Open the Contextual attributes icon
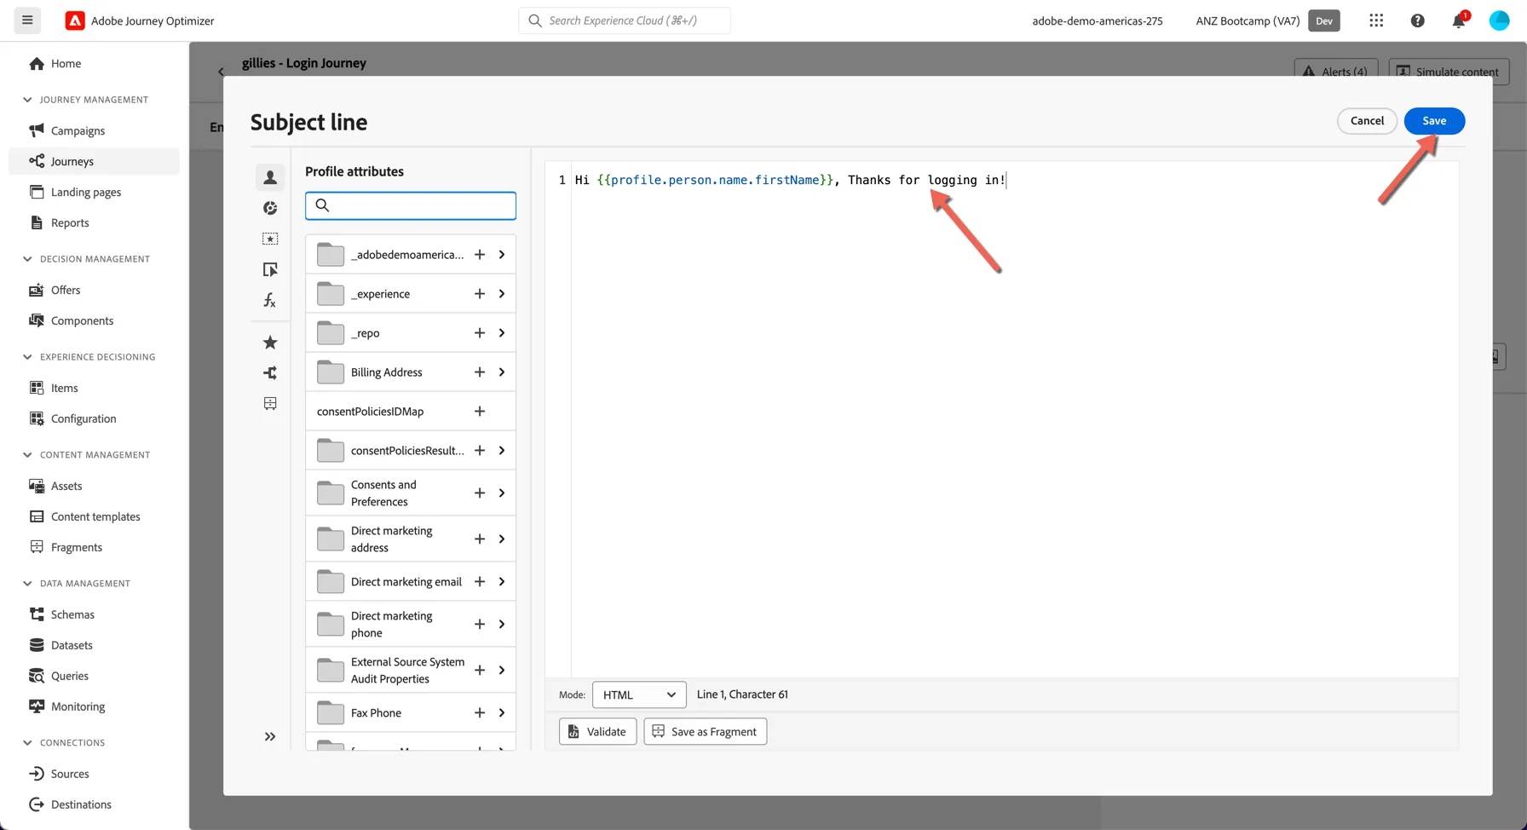Image resolution: width=1527 pixels, height=830 pixels. 270,269
